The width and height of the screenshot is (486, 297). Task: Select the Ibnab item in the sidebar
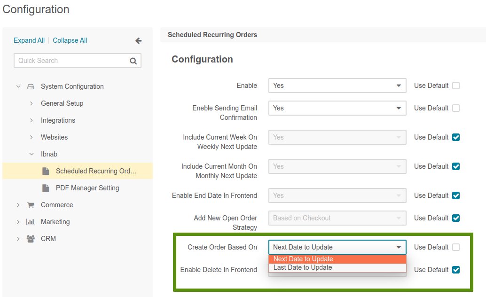(x=48, y=154)
